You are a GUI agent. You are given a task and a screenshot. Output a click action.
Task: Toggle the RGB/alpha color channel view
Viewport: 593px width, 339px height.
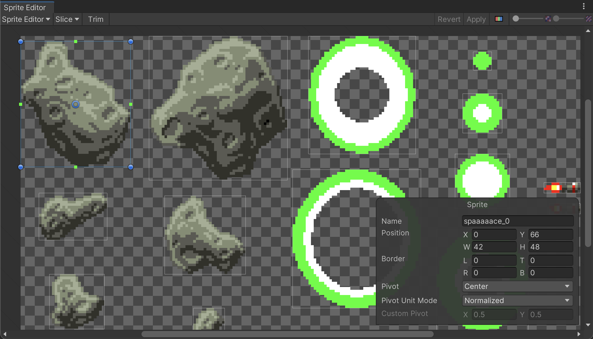coord(499,19)
